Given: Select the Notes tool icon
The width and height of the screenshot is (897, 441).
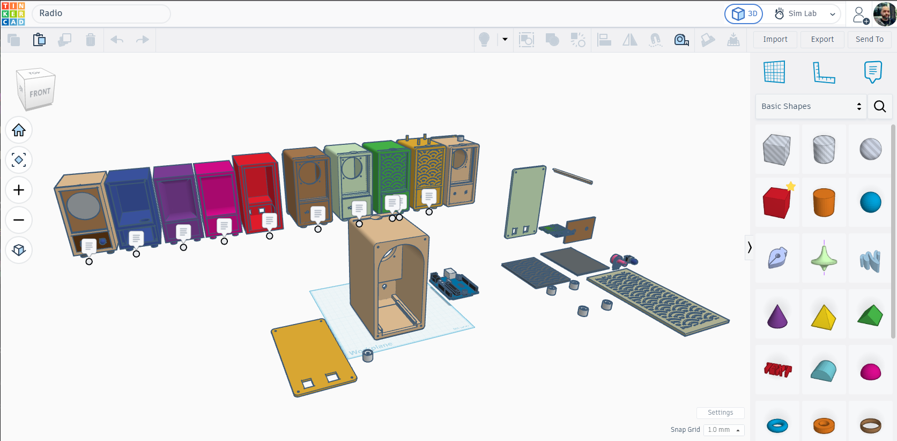Looking at the screenshot, I should pos(873,72).
